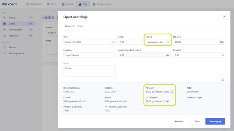
Task: Open the Varer menu item
Action: tap(52, 4)
